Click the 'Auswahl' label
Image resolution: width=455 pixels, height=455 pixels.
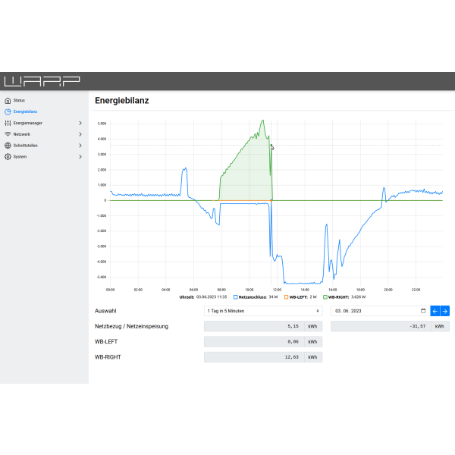[x=105, y=311]
